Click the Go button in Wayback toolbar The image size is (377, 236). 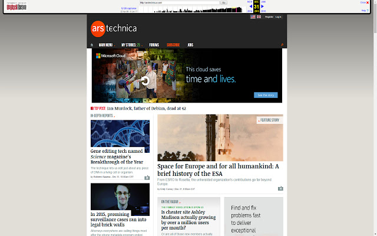224,2
